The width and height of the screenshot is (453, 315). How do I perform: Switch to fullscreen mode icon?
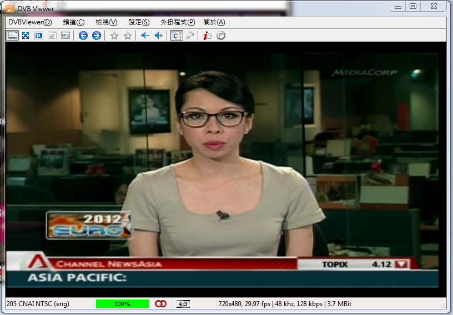pos(26,35)
